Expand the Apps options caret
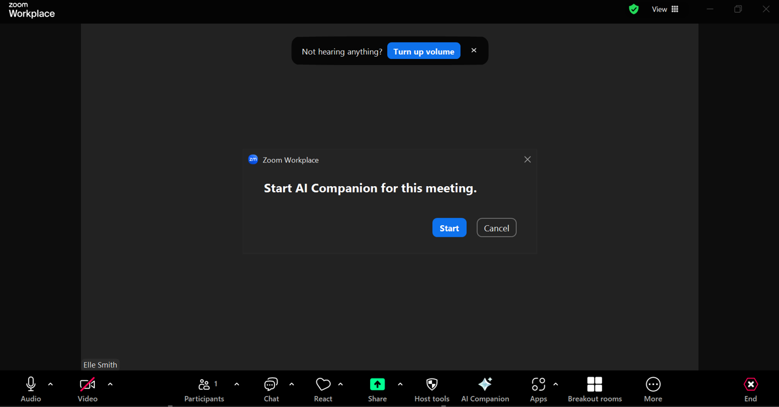This screenshot has width=779, height=407. (x=556, y=384)
